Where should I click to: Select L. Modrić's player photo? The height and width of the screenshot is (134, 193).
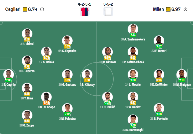click(133, 74)
